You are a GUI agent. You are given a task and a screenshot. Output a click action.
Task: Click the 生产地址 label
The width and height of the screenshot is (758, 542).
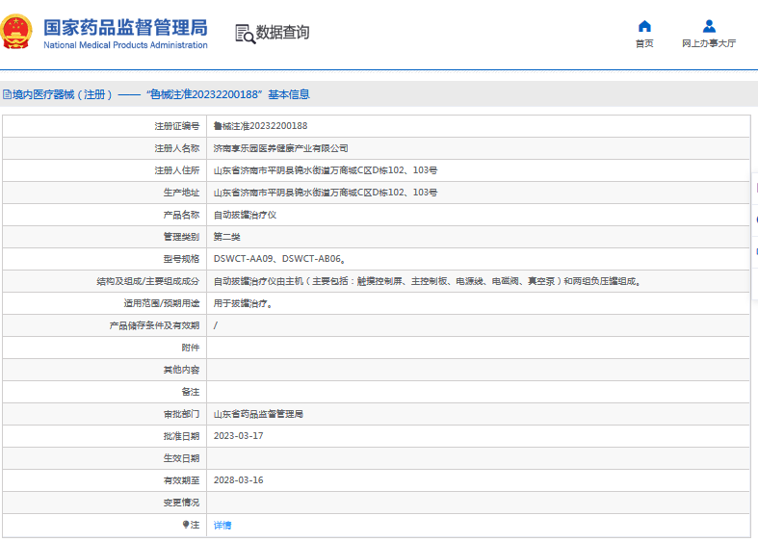coord(181,193)
